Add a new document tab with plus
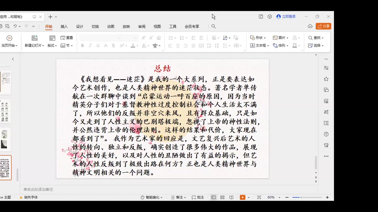The image size is (378, 212). point(50,17)
